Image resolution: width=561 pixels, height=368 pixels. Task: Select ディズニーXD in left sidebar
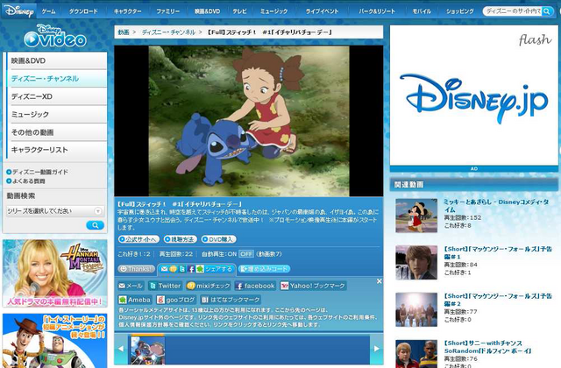coord(57,96)
